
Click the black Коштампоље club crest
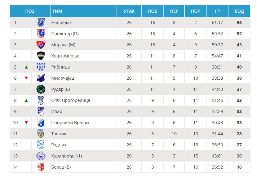[x=41, y=56]
